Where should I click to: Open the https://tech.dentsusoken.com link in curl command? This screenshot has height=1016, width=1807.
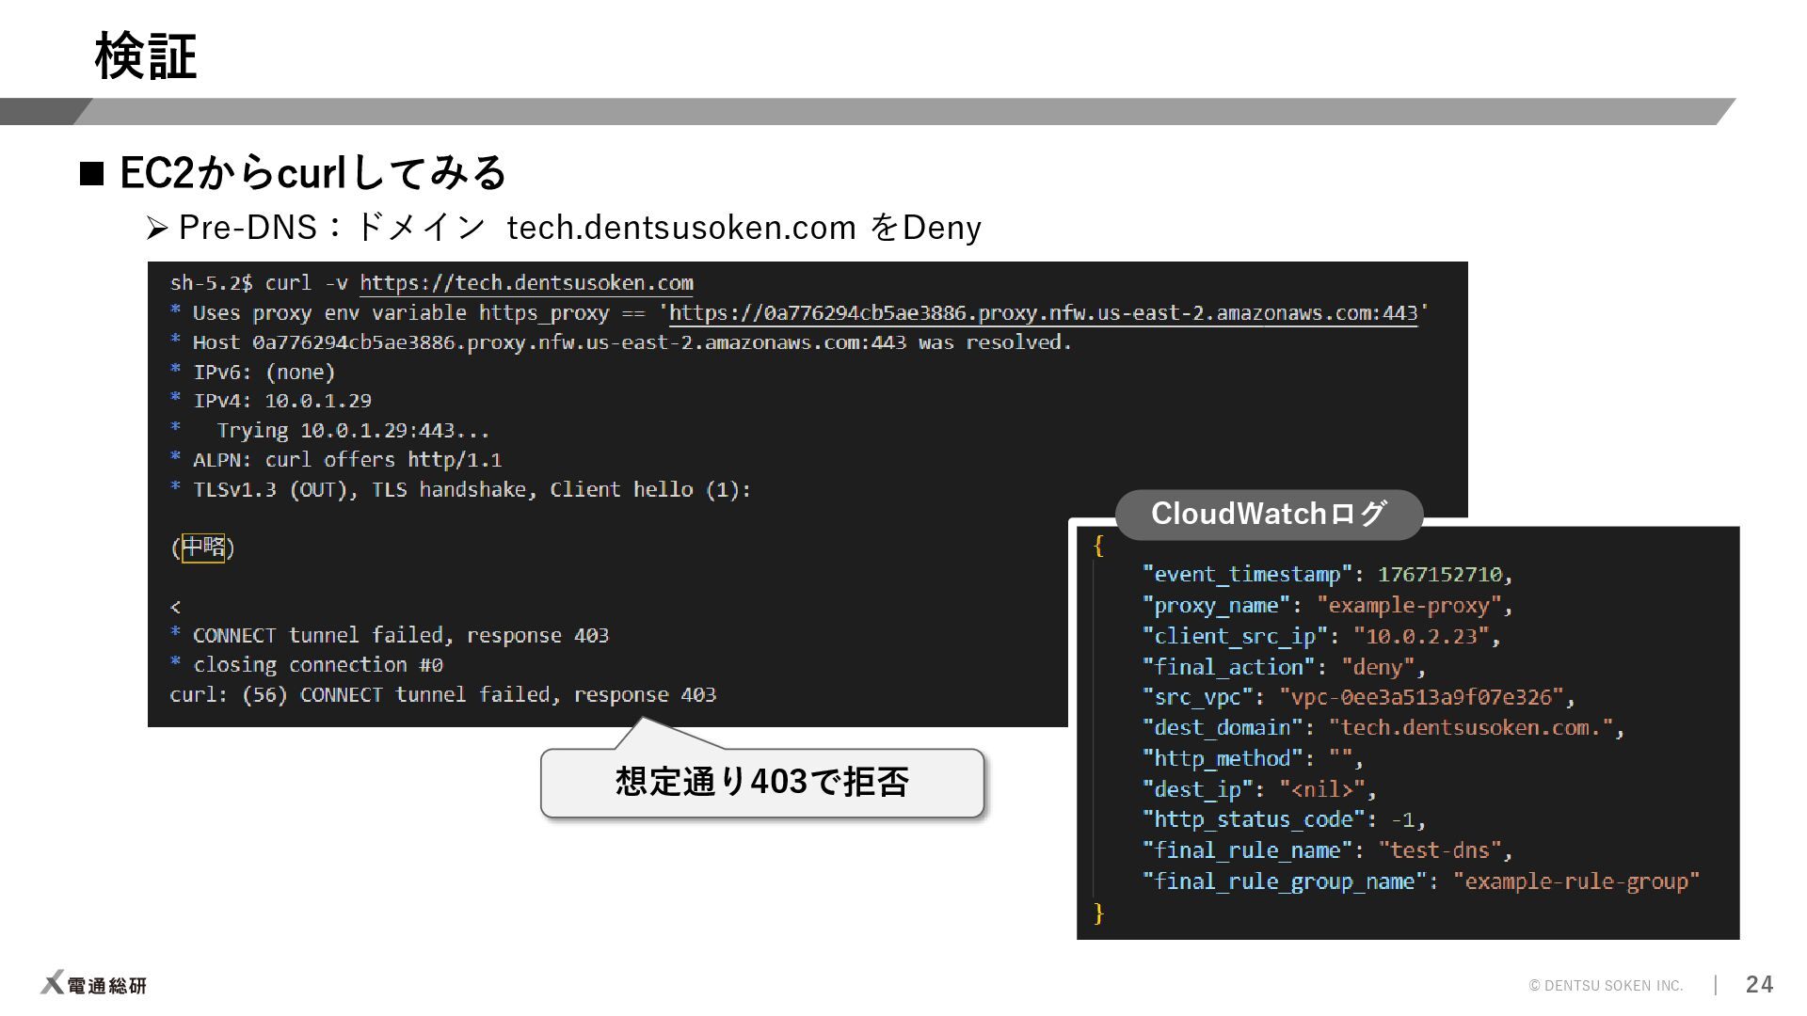click(526, 283)
